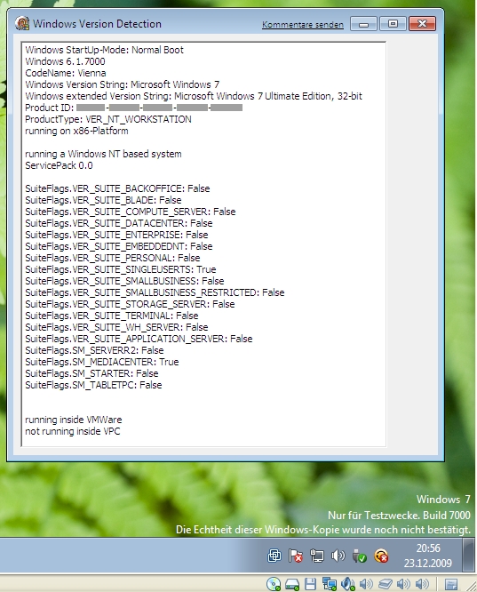The height and width of the screenshot is (592, 477).
Task: Close the Windows Version Detection window
Action: 422,24
